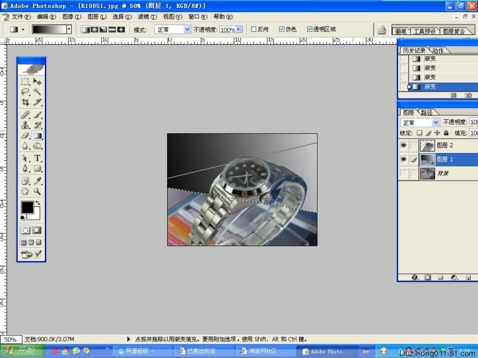Toggle lock transparent pixels in Layers panel
The height and width of the screenshot is (358, 478).
(420, 133)
